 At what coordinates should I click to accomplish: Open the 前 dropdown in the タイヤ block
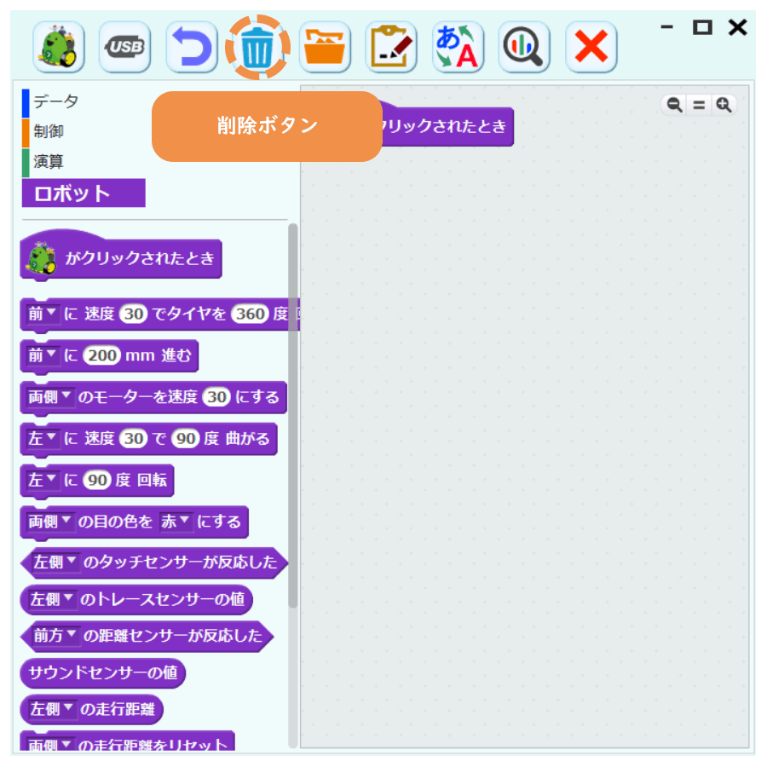(x=42, y=314)
